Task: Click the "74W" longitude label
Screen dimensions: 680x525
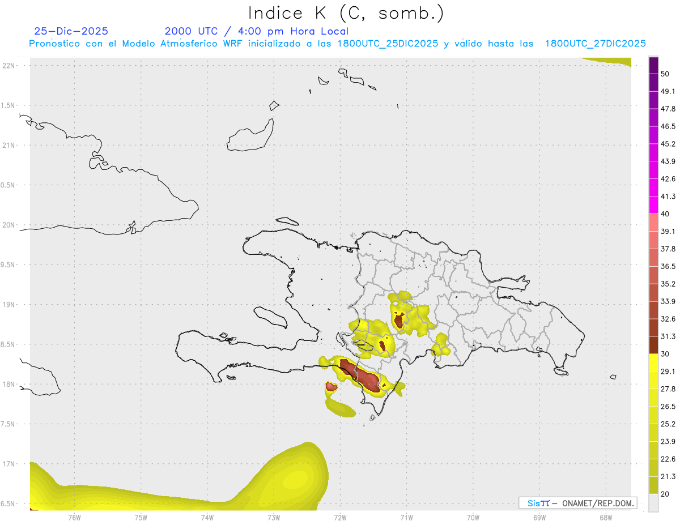Action: [207, 518]
